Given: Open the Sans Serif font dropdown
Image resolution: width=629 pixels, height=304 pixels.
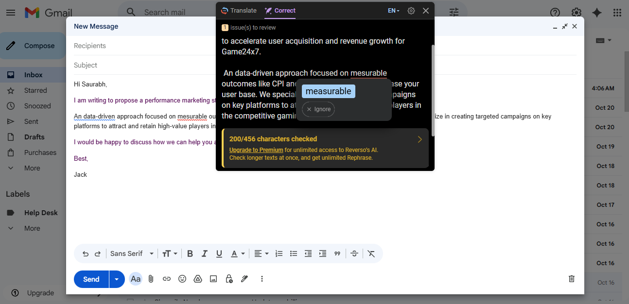Looking at the screenshot, I should (x=131, y=253).
